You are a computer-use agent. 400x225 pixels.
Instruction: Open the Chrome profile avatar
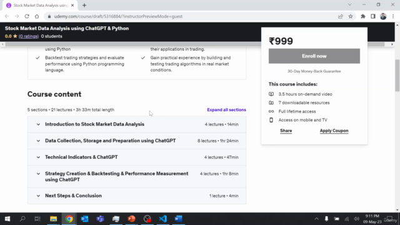point(383,16)
